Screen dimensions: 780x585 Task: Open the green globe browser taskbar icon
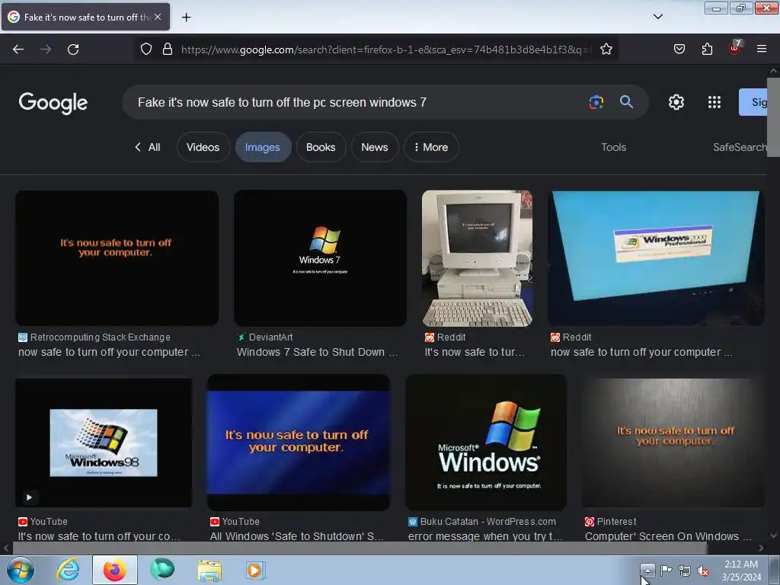162,570
